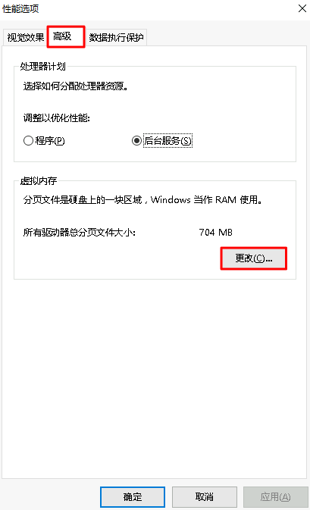Click the 704 MB paging file value

(x=216, y=233)
